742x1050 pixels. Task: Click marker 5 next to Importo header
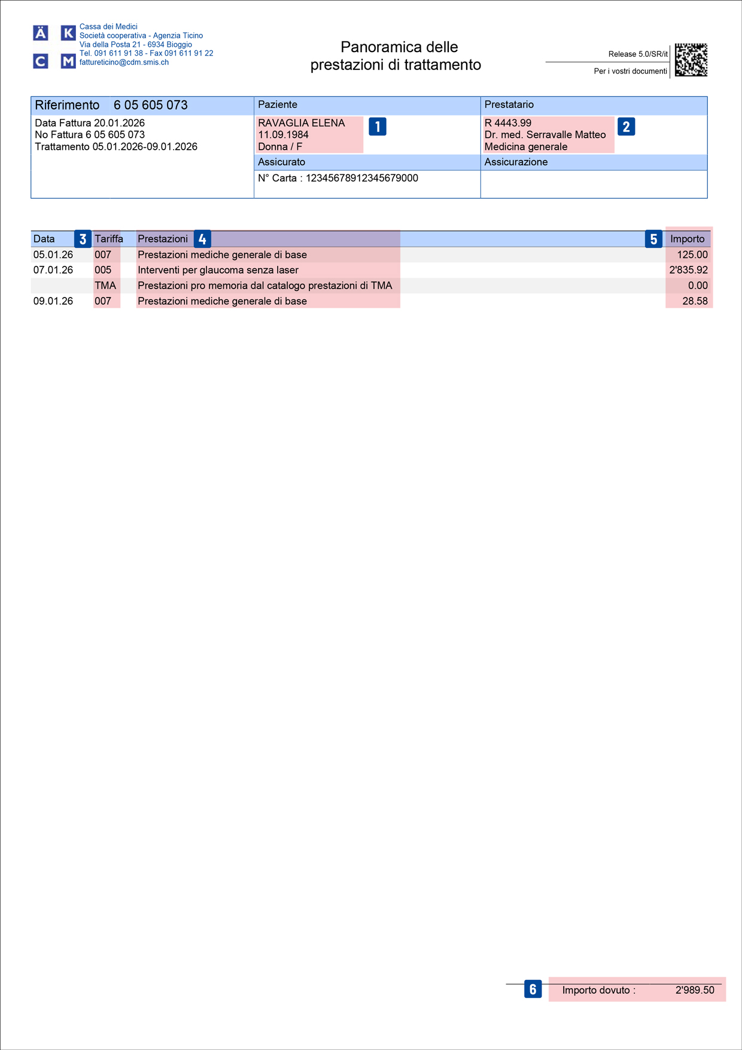653,239
